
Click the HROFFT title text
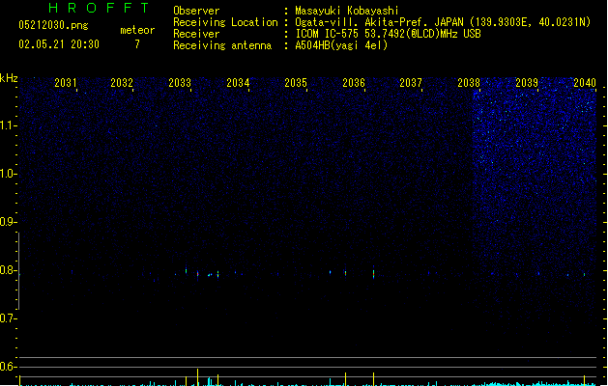coord(99,8)
